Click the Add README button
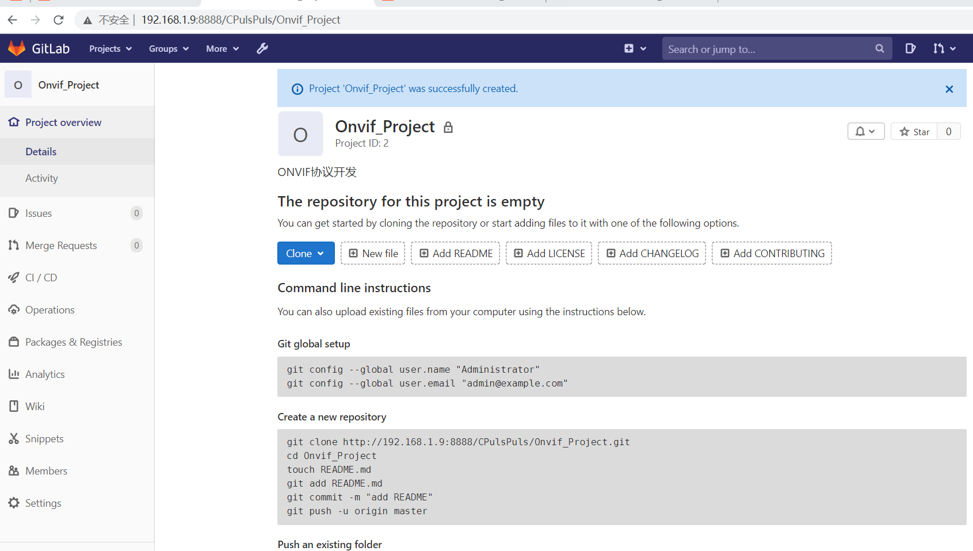This screenshot has width=973, height=551. (x=456, y=253)
